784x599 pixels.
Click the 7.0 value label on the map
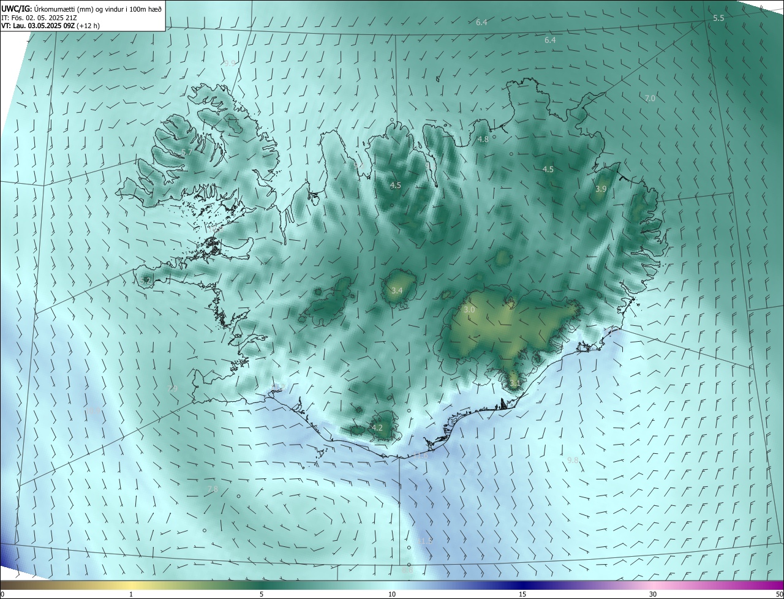tap(650, 98)
